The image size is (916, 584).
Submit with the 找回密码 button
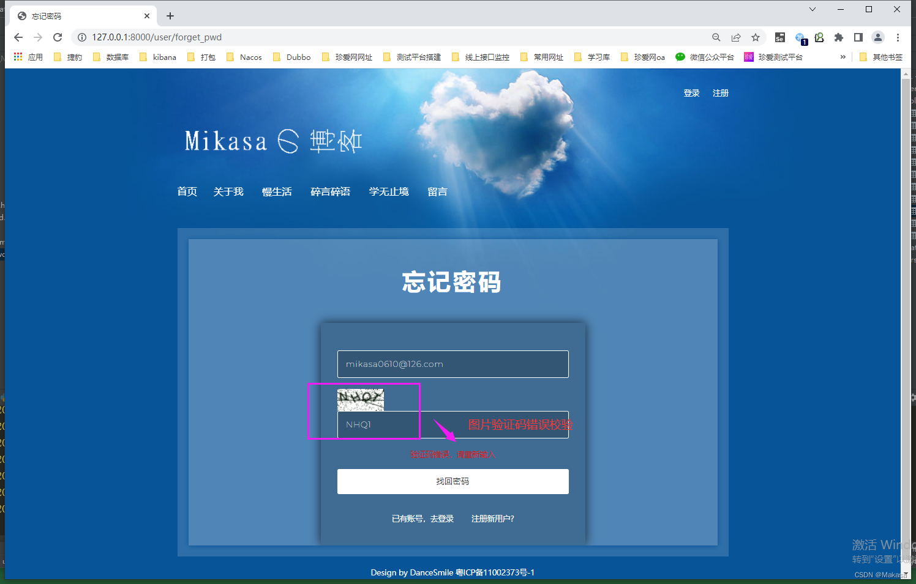pos(453,481)
